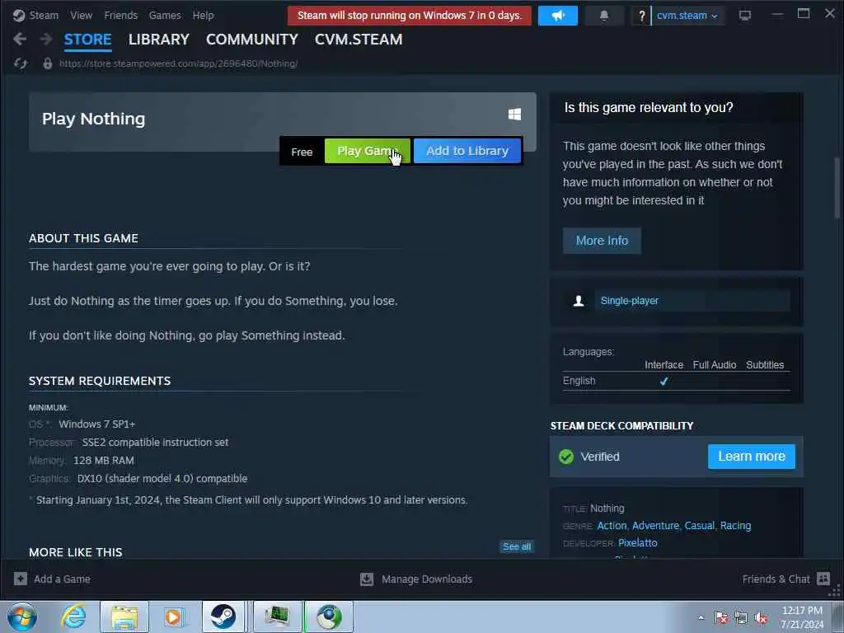Open the Racing genre link
The height and width of the screenshot is (633, 844).
[x=735, y=525]
